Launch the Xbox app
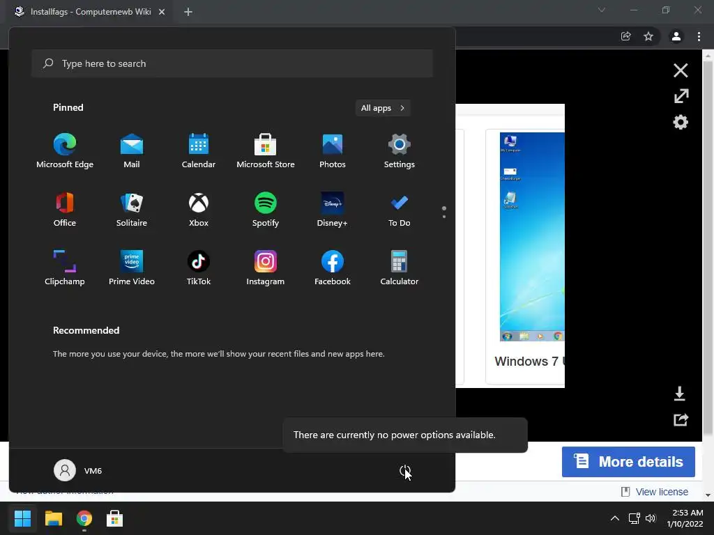 tap(199, 210)
